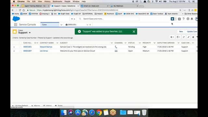Open the DESK SVC bookmark

tap(129, 14)
